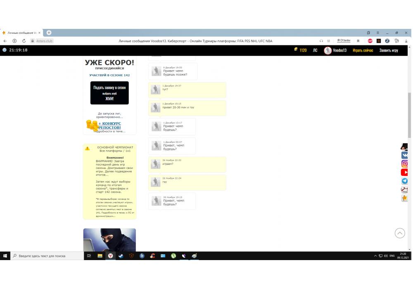
Task: Open a new browser tab with plus
Action: 49,33
